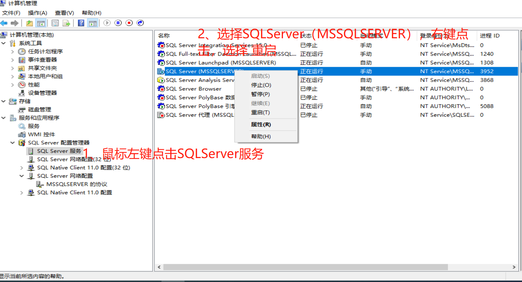Open the 操作(A) menu
522x282 pixels.
(x=38, y=13)
